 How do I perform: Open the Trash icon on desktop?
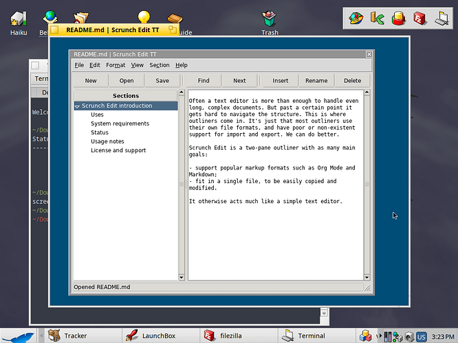pyautogui.click(x=270, y=19)
